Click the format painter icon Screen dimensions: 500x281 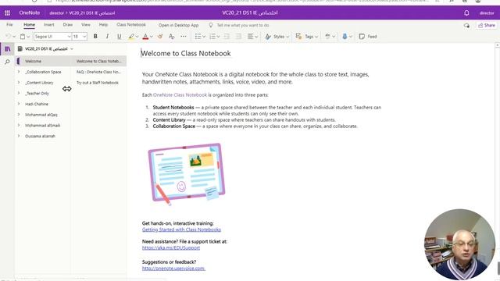[x=160, y=37]
